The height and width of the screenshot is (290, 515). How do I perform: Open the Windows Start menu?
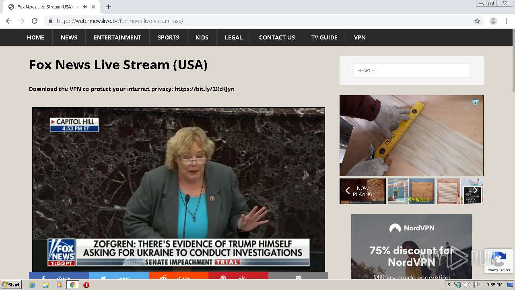(11, 285)
